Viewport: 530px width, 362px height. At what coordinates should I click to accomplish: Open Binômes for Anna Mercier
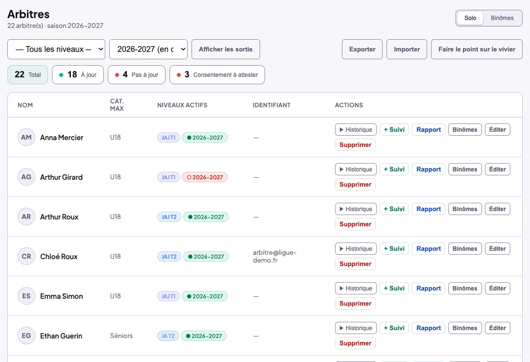[x=465, y=129]
